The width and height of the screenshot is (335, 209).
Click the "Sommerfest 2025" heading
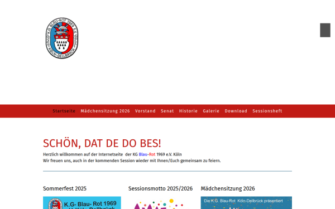coord(65,188)
